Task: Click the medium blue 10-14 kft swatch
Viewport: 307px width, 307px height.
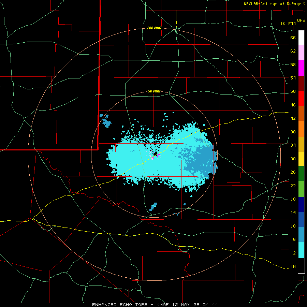Action: tap(301, 219)
